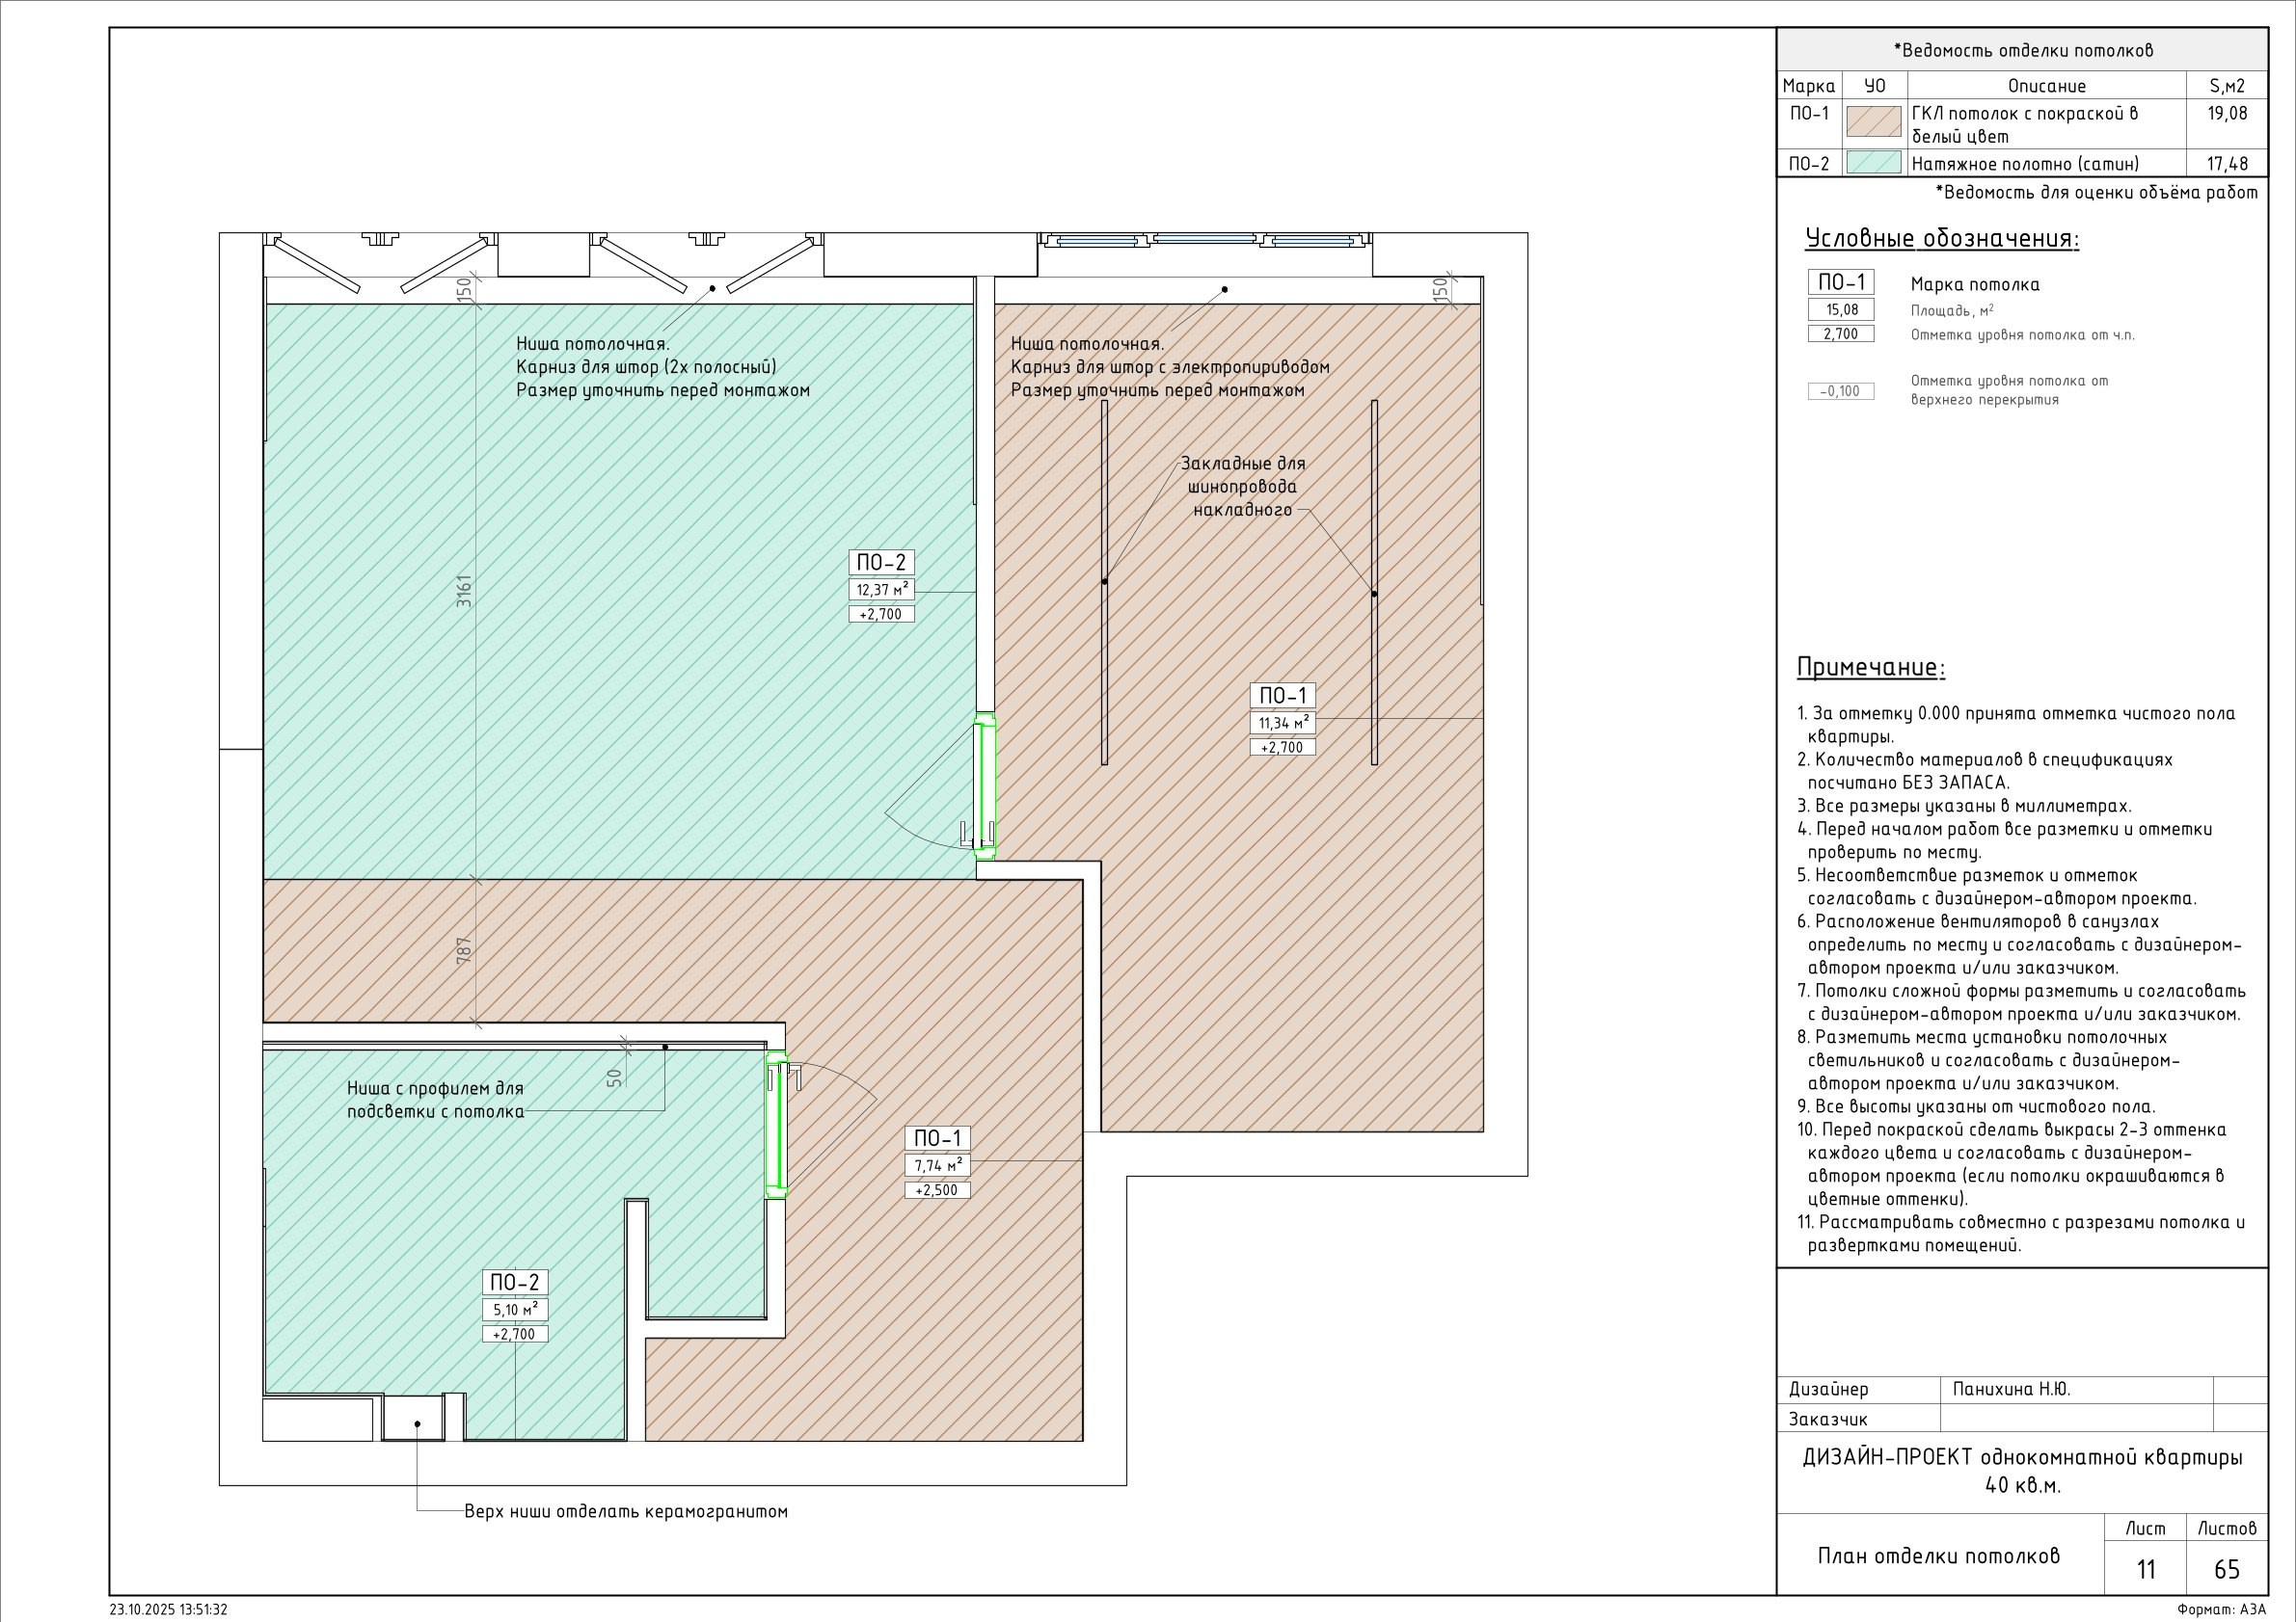Click the 'Верх ниши отделать керамогранитом' note
The width and height of the screenshot is (2296, 1622).
(x=626, y=1512)
